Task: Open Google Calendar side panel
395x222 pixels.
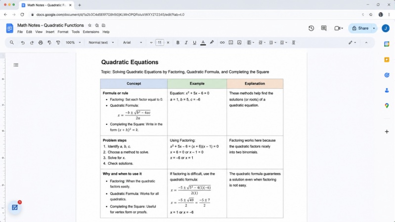Action: (x=387, y=44)
